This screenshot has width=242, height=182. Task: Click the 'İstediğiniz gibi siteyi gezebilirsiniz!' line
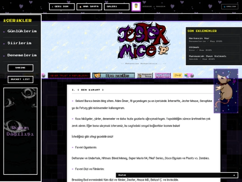coord(92,137)
